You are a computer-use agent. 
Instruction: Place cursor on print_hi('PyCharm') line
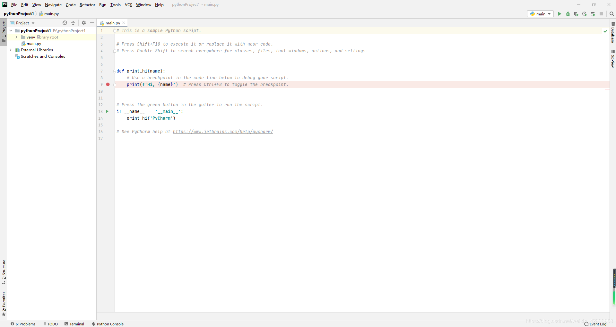click(151, 118)
